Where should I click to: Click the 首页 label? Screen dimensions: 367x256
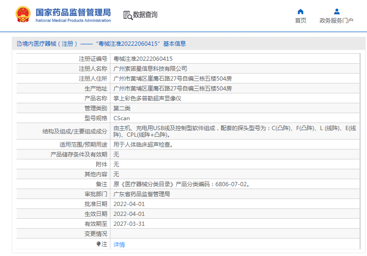coord(300,21)
